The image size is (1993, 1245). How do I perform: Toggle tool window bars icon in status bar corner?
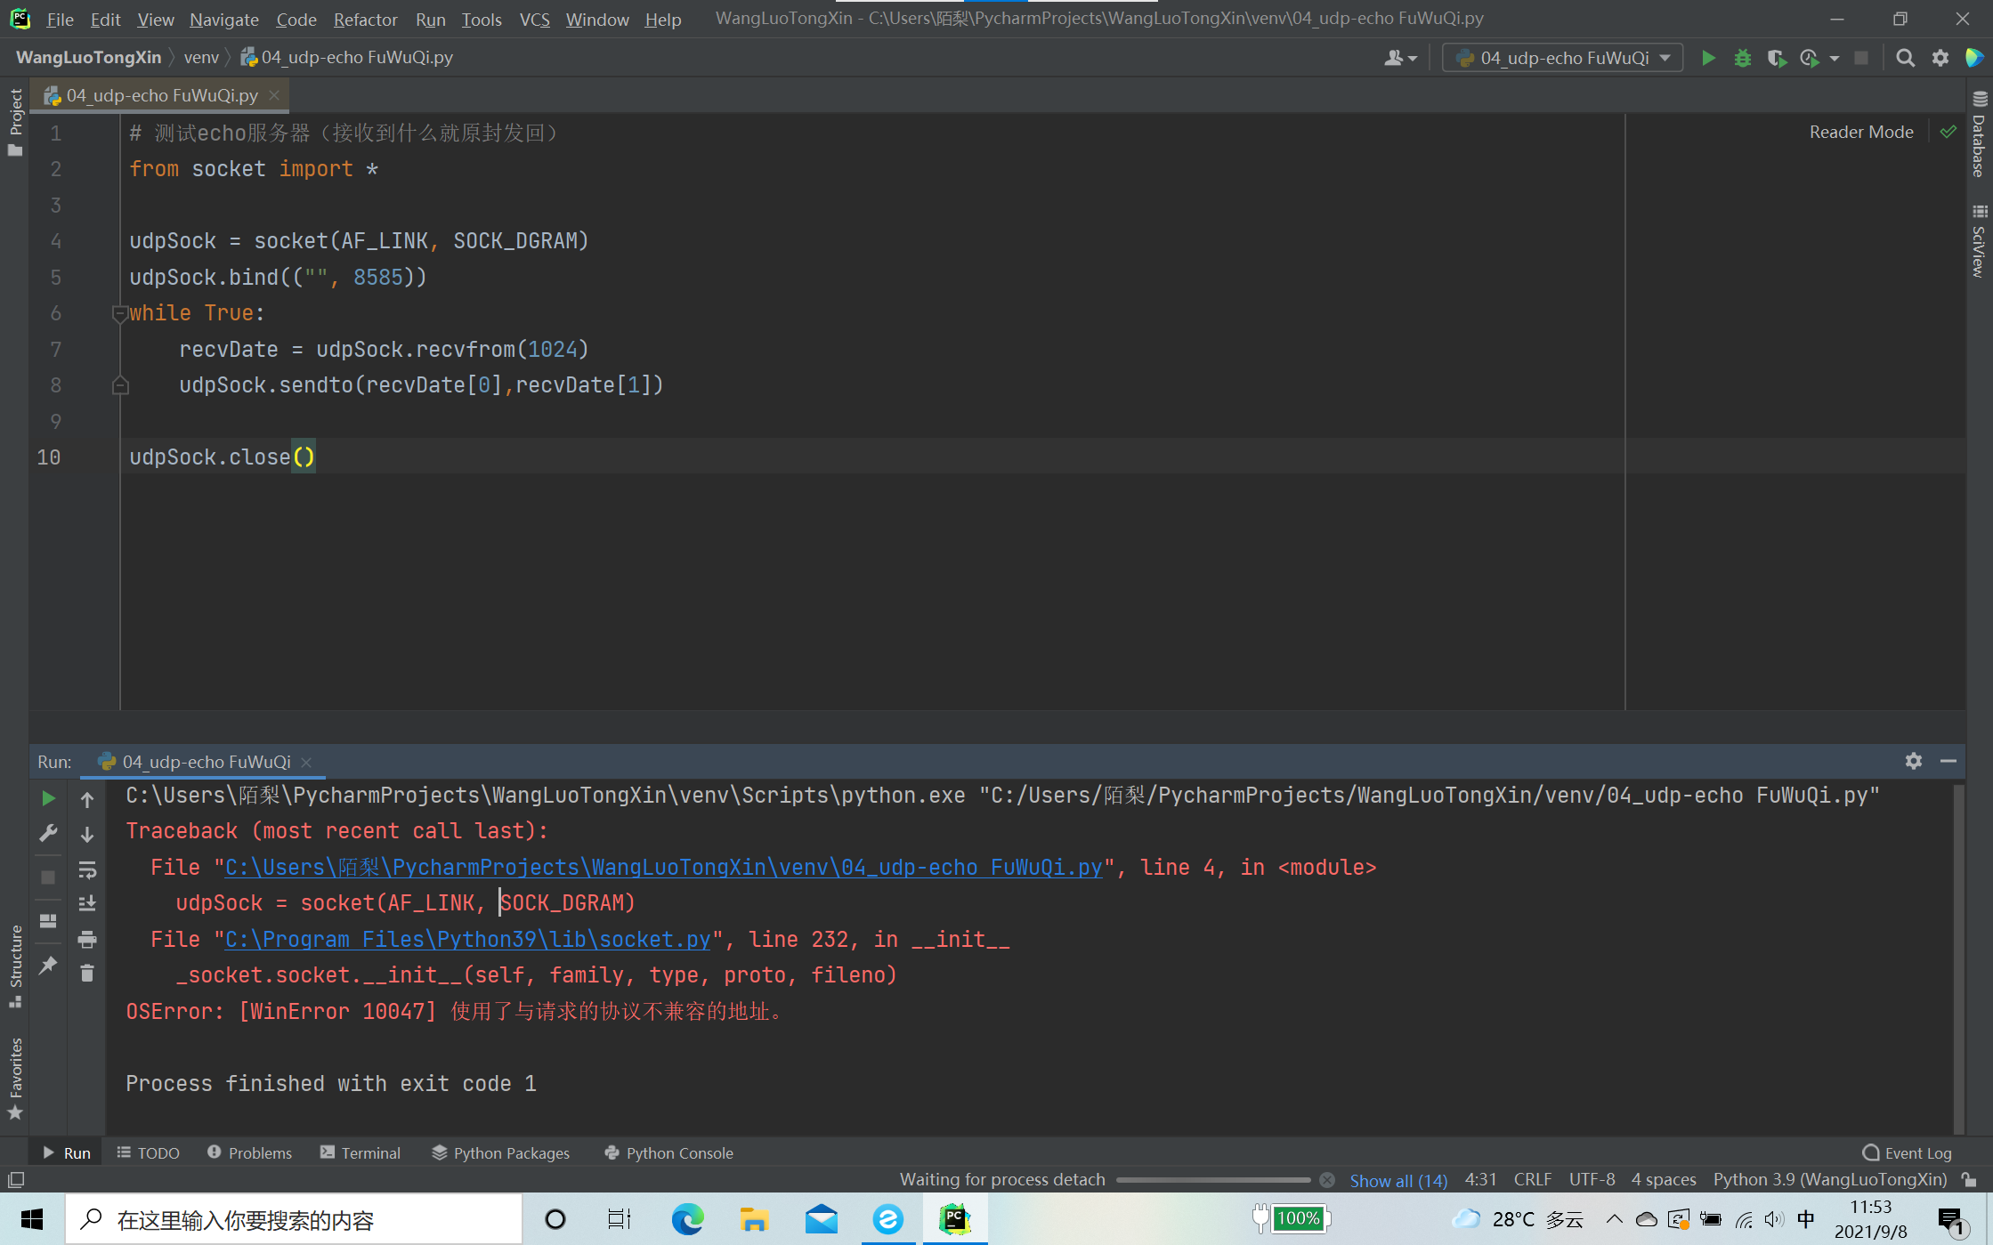[x=15, y=1180]
